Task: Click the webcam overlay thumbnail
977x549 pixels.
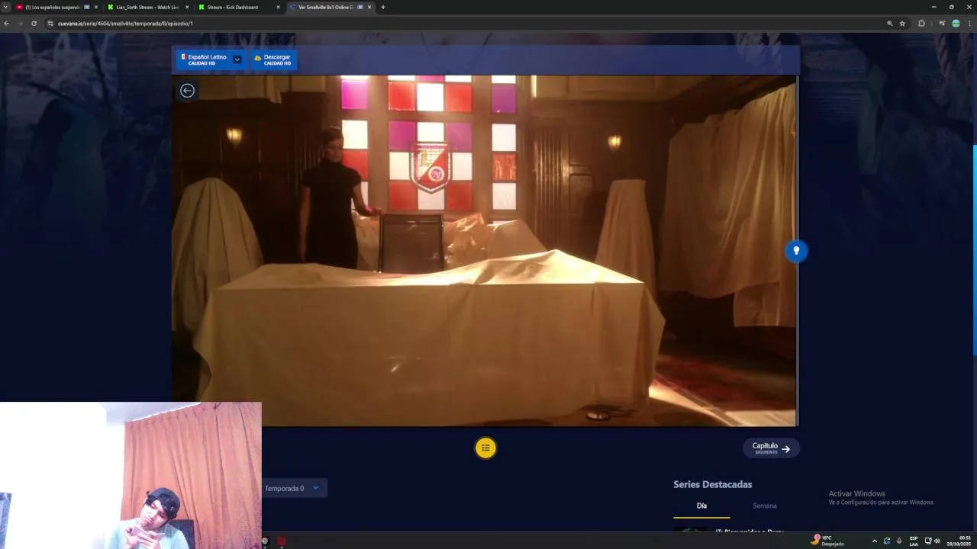Action: click(131, 475)
